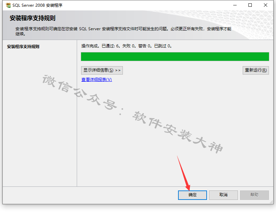This screenshot has height=216, width=276.
Task: Click the green progress bar
Action: (175, 56)
